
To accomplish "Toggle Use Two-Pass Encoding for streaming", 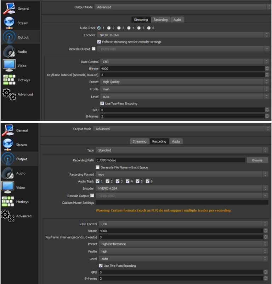I will [x=102, y=103].
